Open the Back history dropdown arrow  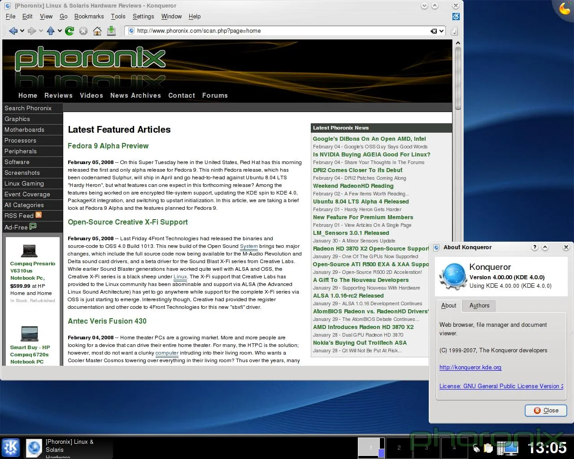22,31
